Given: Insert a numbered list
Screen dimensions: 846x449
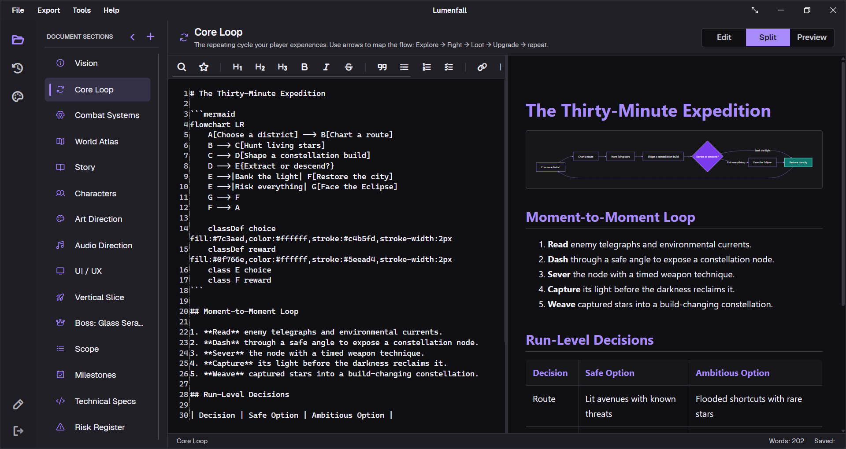Looking at the screenshot, I should 427,67.
